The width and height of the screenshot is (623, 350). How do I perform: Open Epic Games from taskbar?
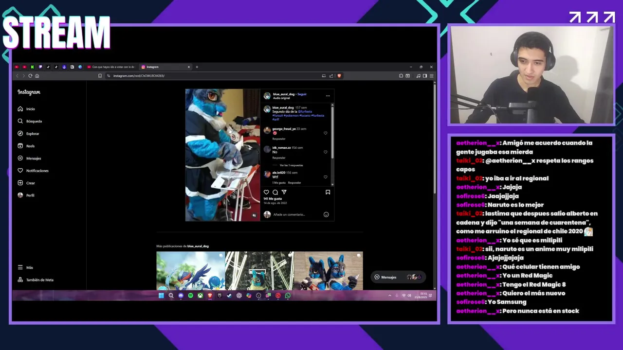pyautogui.click(x=220, y=296)
